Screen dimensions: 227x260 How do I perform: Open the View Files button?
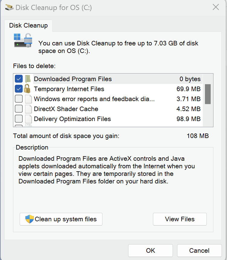click(x=180, y=219)
